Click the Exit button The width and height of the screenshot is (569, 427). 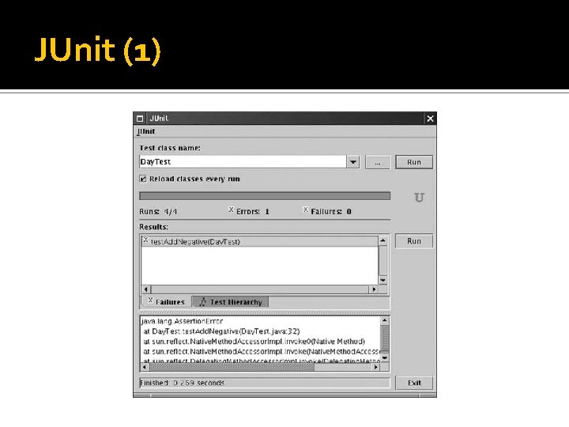click(414, 383)
